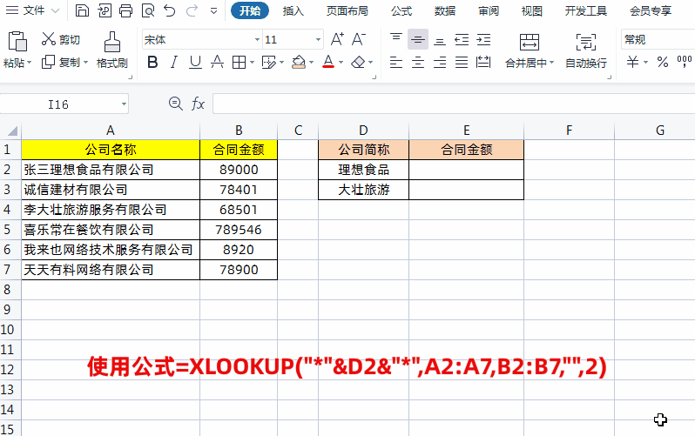Click Auto wrap text 自动换行 button
Screen dimensions: 695x436
coord(586,50)
